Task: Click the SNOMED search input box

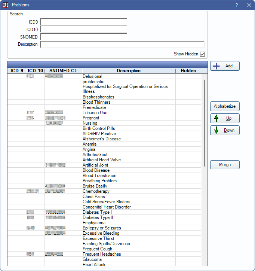Action: click(83, 37)
